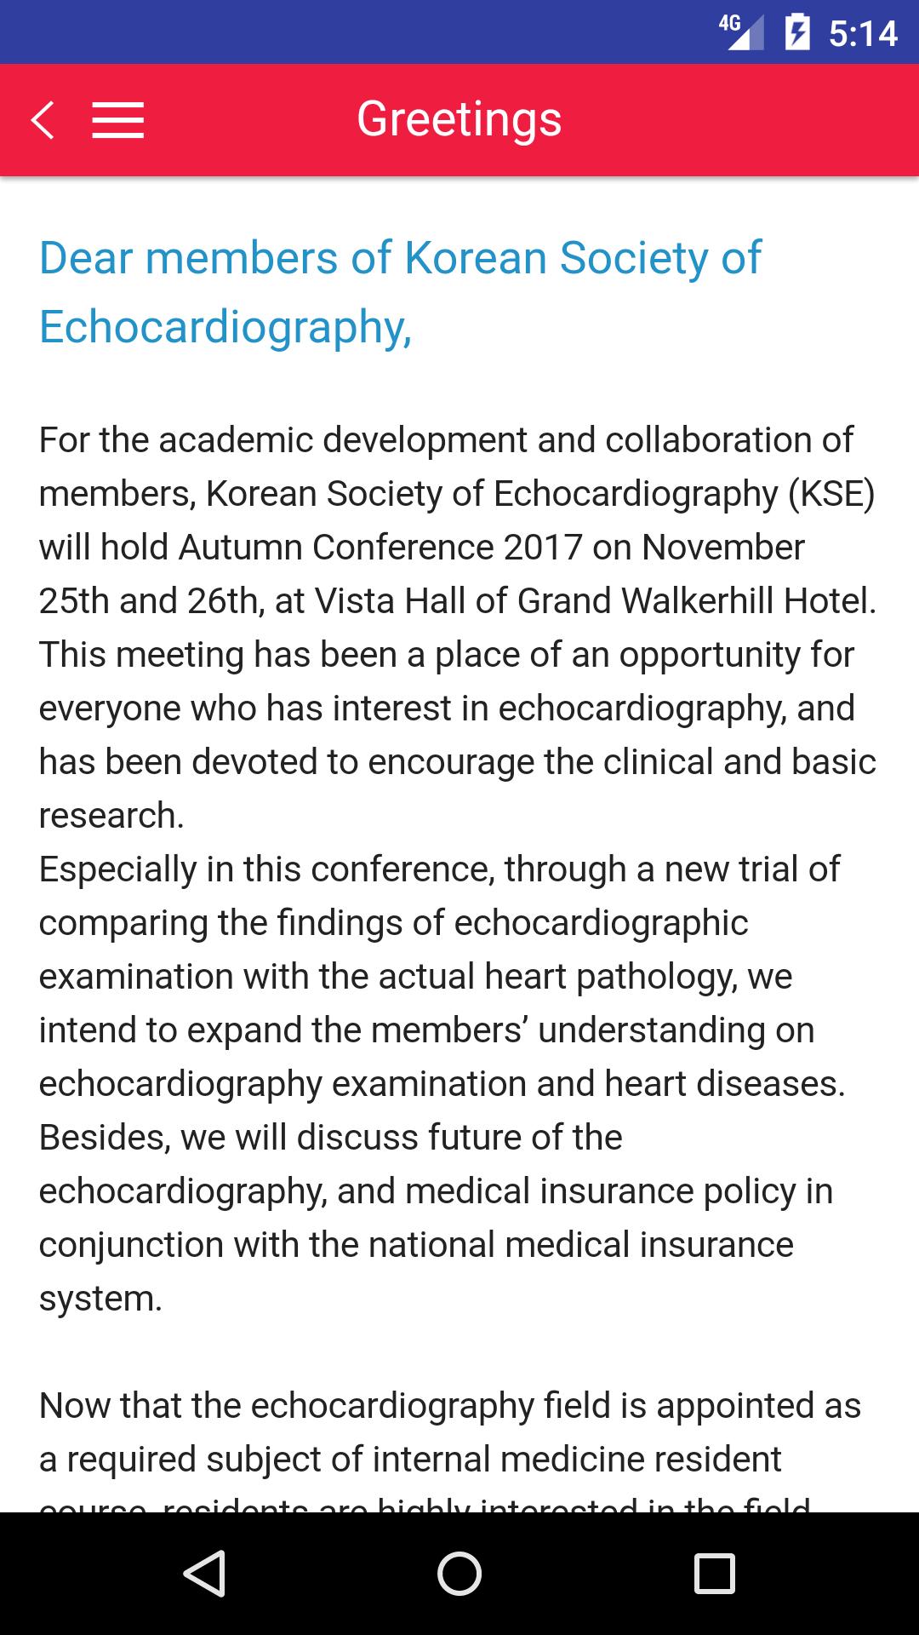This screenshot has height=1635, width=919.
Task: Tap the 5:14 clock in the status bar
Action: pos(863,34)
